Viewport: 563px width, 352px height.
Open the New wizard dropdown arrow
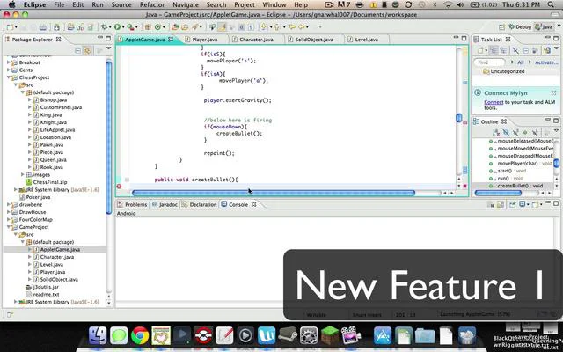click(16, 27)
